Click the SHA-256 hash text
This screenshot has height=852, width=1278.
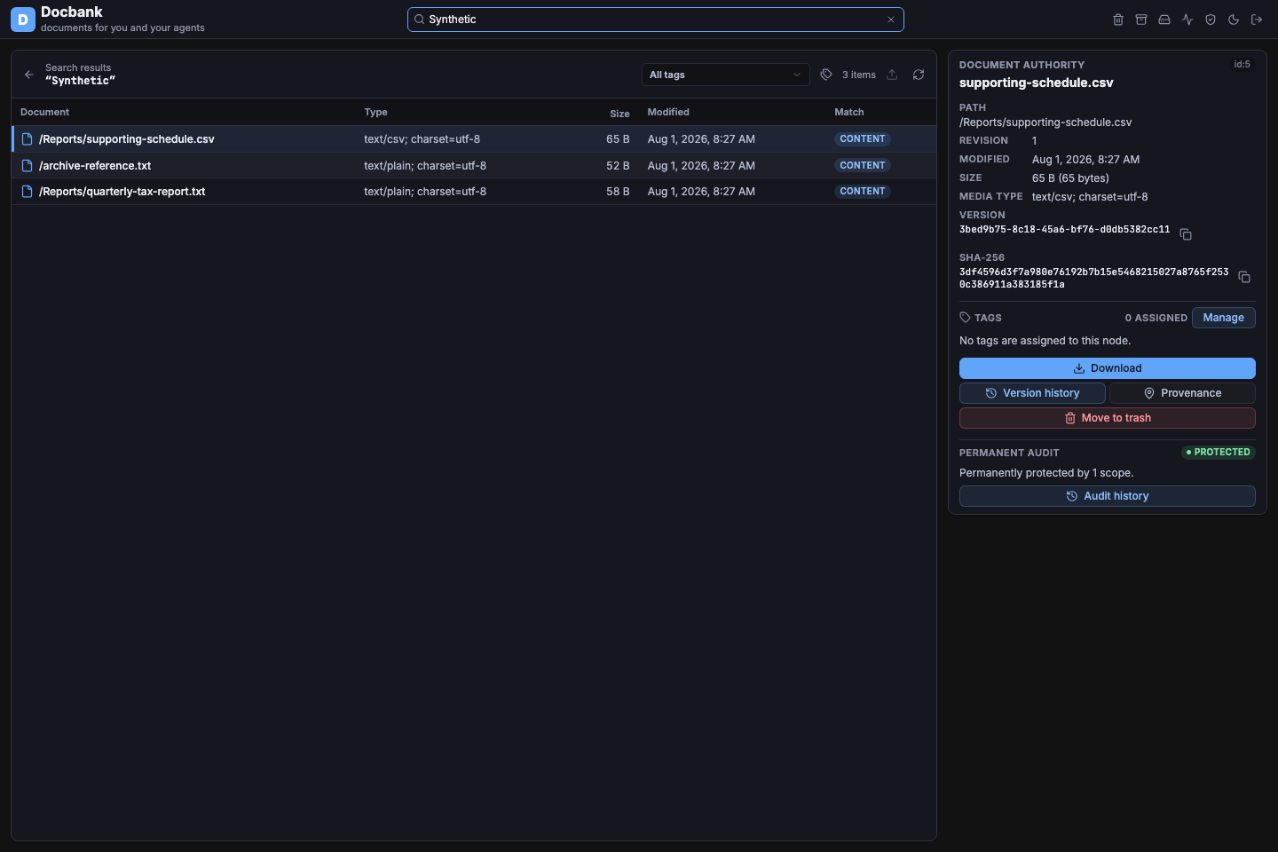(1093, 279)
